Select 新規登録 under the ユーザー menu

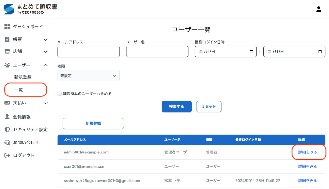click(23, 77)
